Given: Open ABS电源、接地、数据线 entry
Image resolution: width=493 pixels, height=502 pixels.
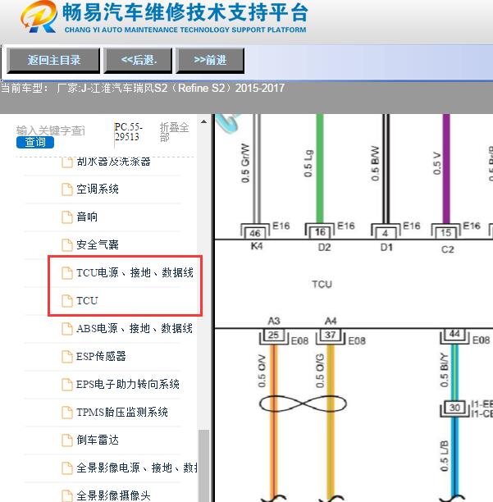Looking at the screenshot, I should (135, 328).
